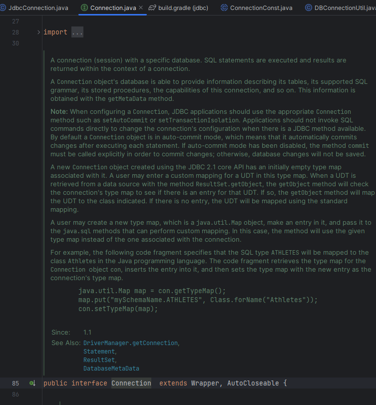The width and height of the screenshot is (376, 405).
Task: Click the Connection interface name on line 85
Action: [131, 383]
